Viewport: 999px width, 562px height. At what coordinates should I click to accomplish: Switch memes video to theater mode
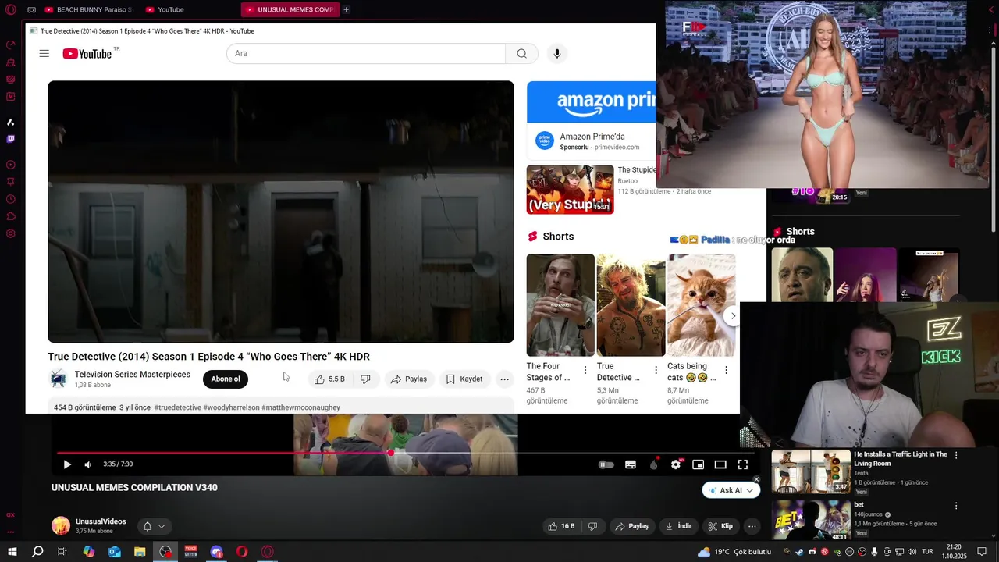point(720,464)
